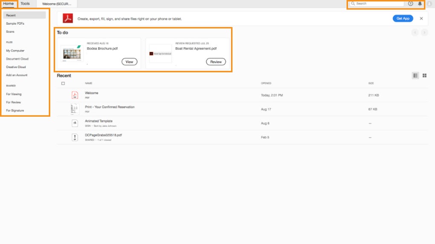Click the 67 KB size value

[373, 109]
